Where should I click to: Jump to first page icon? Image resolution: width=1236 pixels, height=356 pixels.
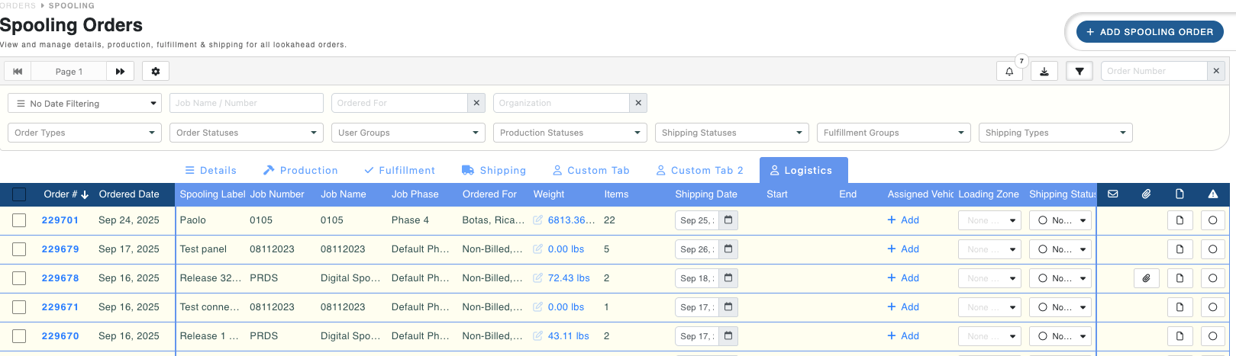(18, 72)
